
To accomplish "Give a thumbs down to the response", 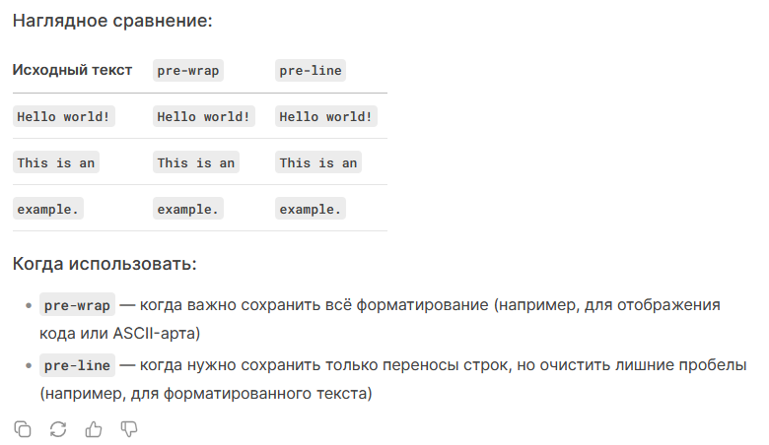I will (128, 429).
